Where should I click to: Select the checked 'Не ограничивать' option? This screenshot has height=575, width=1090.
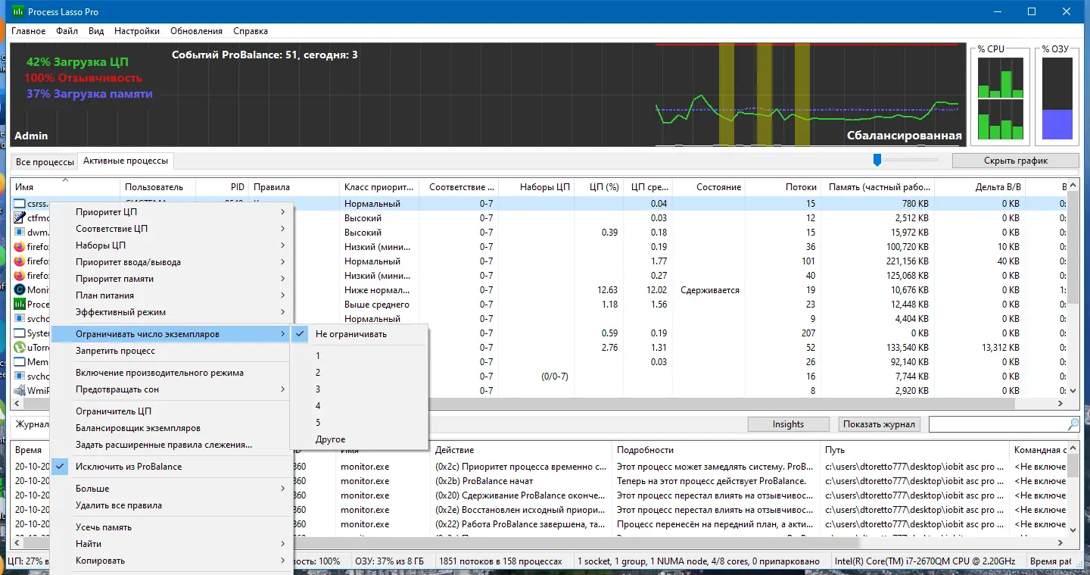pos(351,334)
